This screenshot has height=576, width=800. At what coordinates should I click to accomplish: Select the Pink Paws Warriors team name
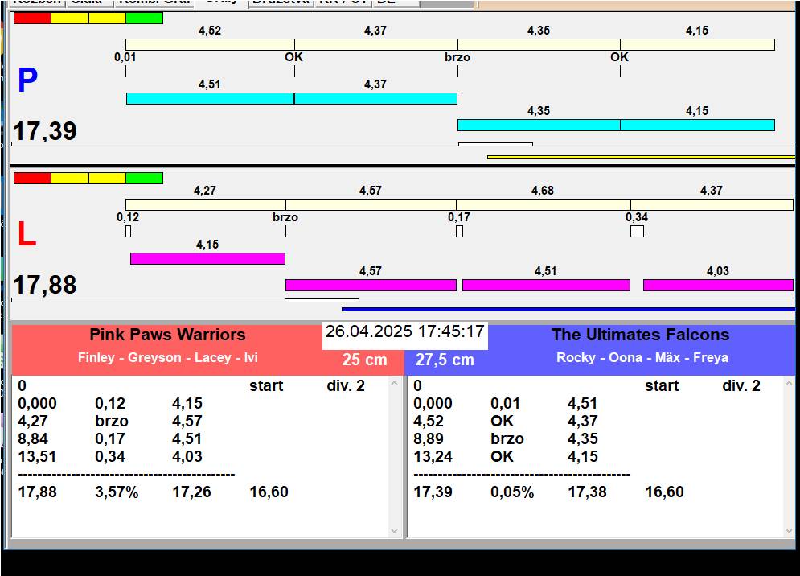click(167, 335)
